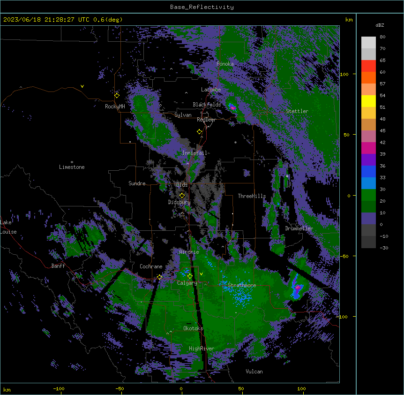Click the Strathmore city label

tap(242, 285)
